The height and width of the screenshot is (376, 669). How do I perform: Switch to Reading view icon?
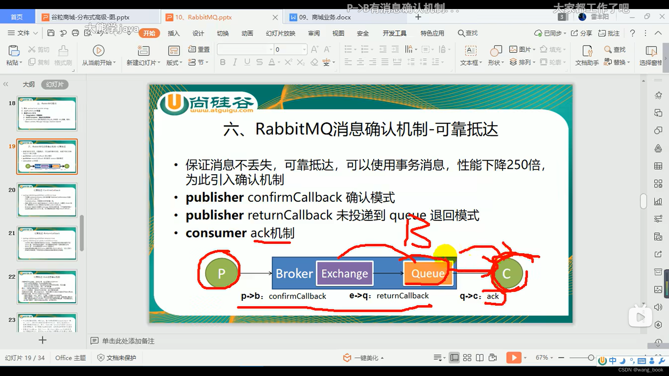coord(480,358)
